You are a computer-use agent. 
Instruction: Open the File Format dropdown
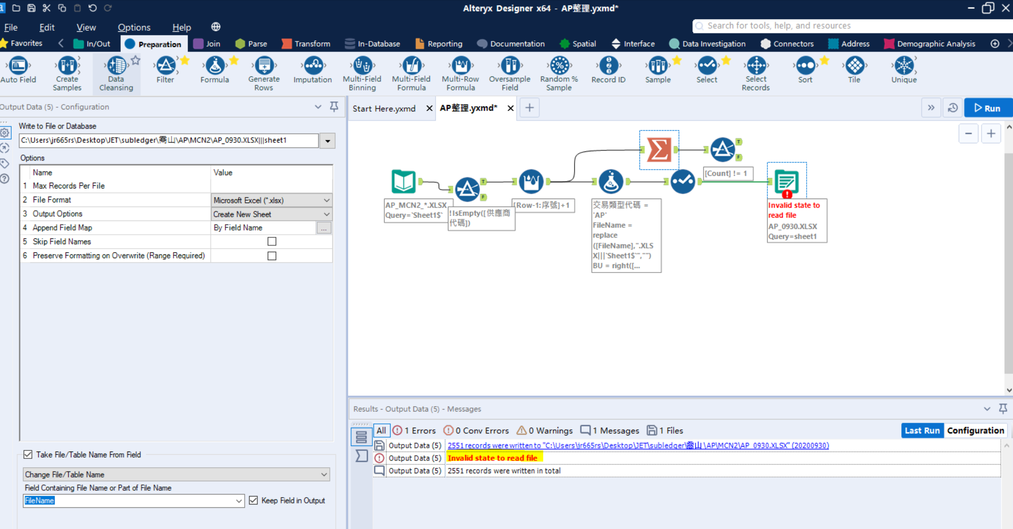click(327, 200)
